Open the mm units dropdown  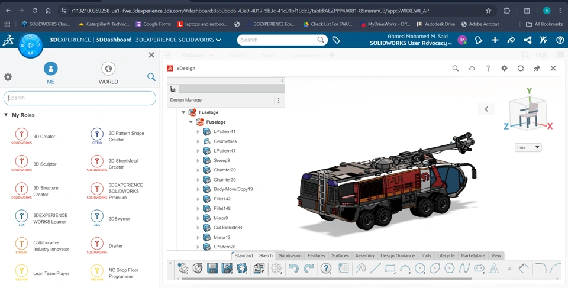tap(528, 147)
